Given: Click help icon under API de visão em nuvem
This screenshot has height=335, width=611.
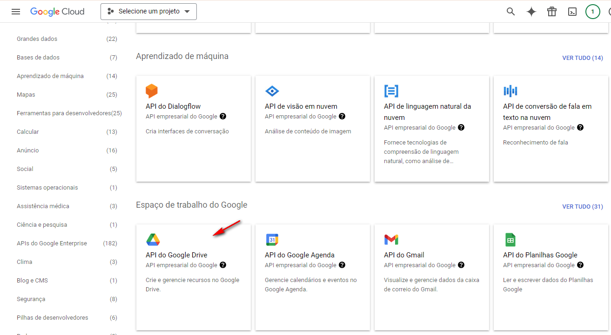Looking at the screenshot, I should pos(342,116).
